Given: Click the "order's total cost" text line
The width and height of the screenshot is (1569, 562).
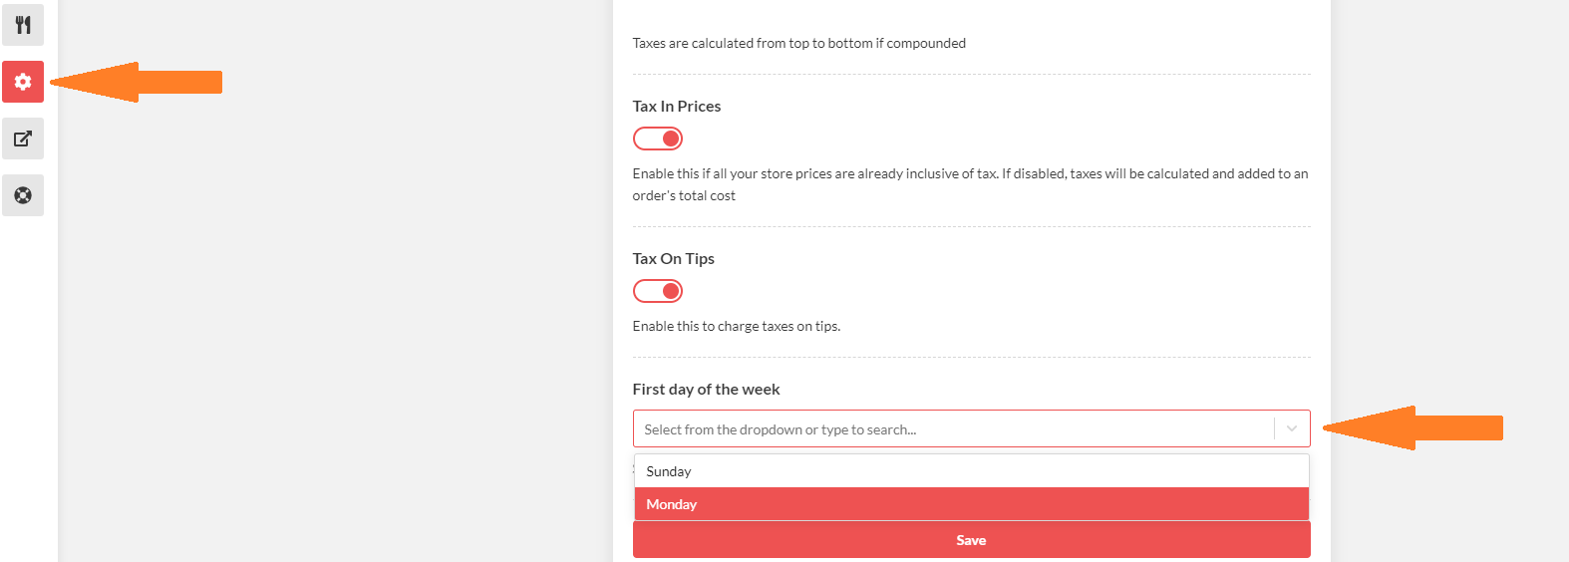Looking at the screenshot, I should coord(684,196).
